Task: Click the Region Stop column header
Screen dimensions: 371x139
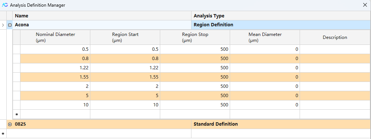Action: pos(195,37)
